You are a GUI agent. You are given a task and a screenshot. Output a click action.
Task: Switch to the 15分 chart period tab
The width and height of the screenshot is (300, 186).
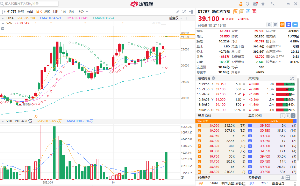[x=80, y=12]
